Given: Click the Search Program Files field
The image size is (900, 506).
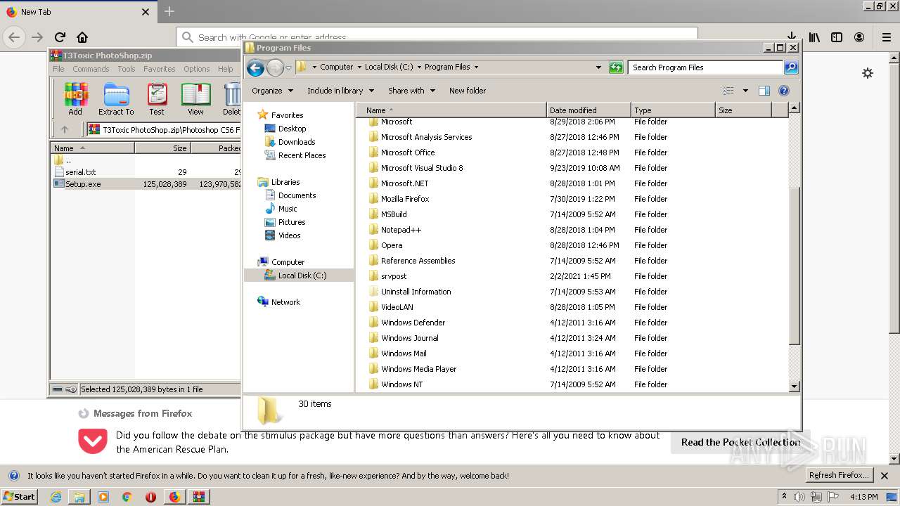Looking at the screenshot, I should tap(705, 67).
